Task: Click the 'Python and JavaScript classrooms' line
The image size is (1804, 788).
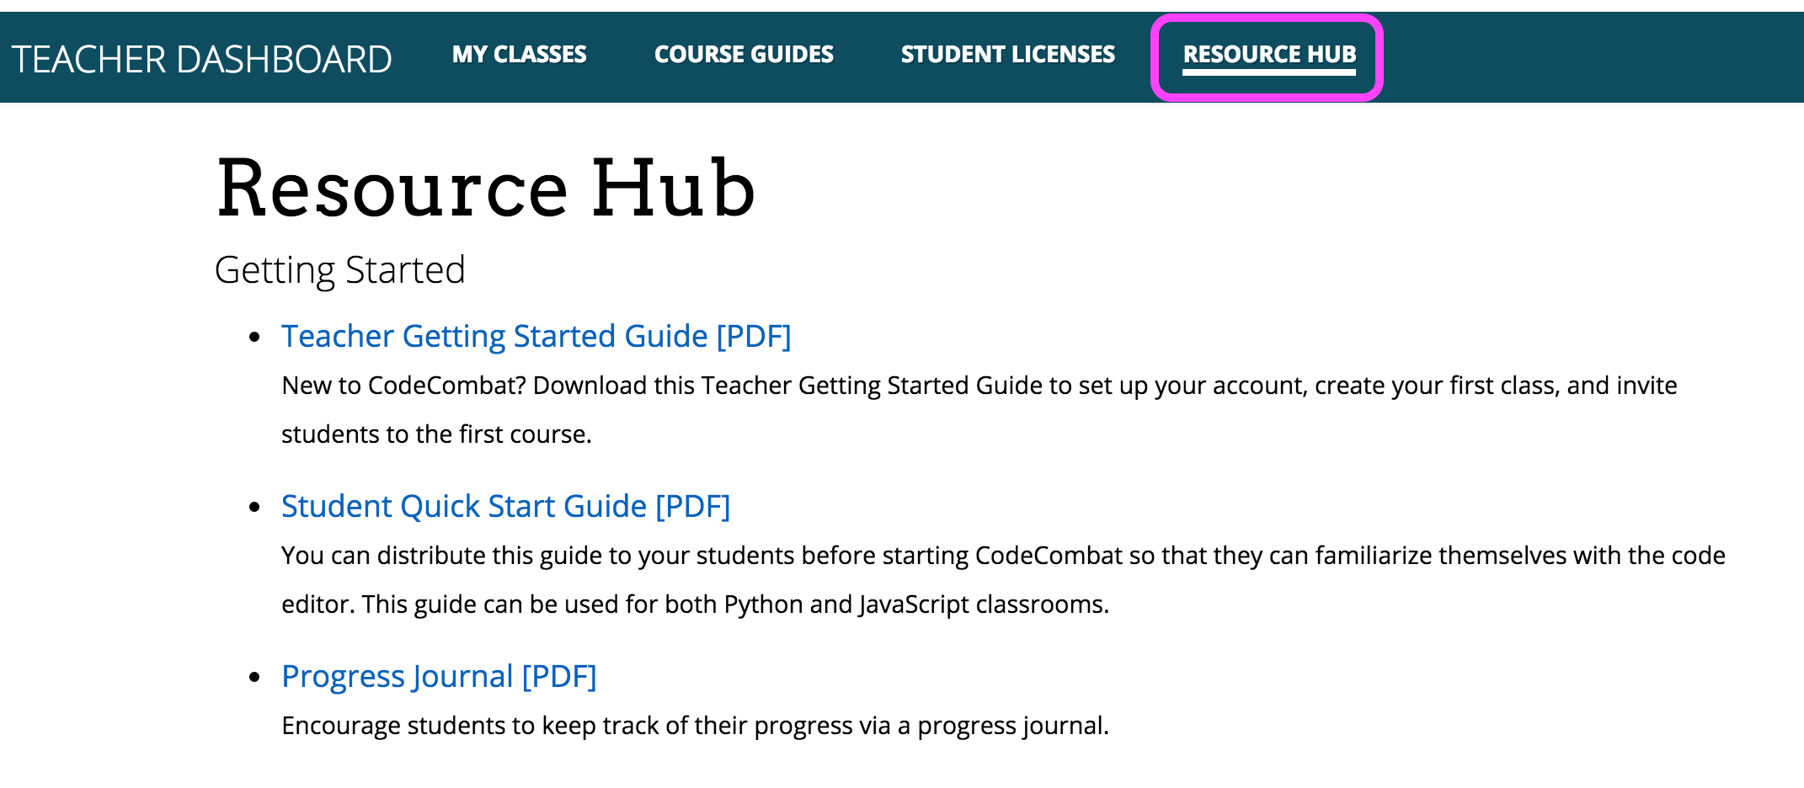Action: (695, 604)
